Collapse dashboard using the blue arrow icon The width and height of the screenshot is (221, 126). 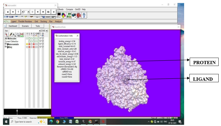(x=5, y=26)
